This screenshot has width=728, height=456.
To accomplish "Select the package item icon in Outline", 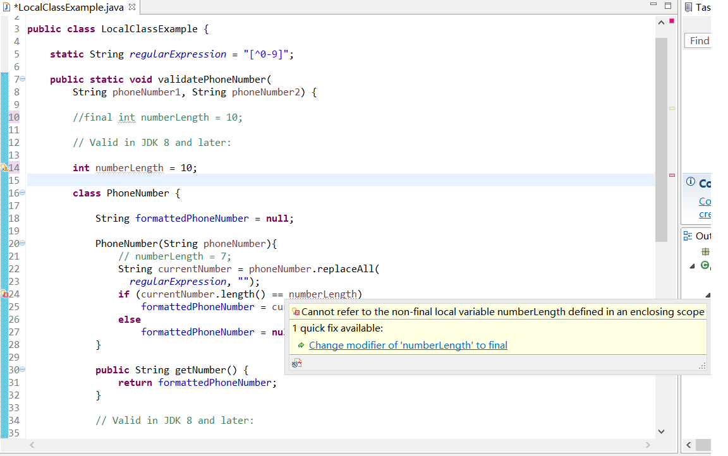I will (705, 252).
